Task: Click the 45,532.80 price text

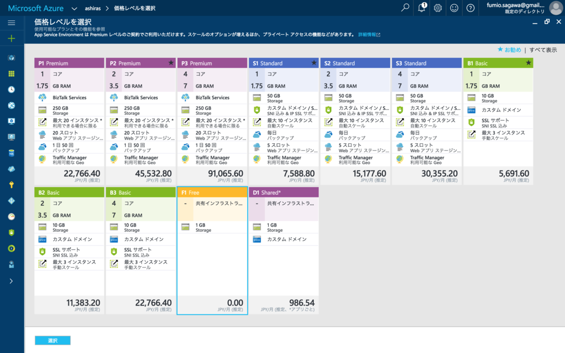Action: 153,174
